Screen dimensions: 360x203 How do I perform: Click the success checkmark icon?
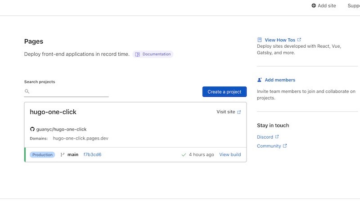184,155
